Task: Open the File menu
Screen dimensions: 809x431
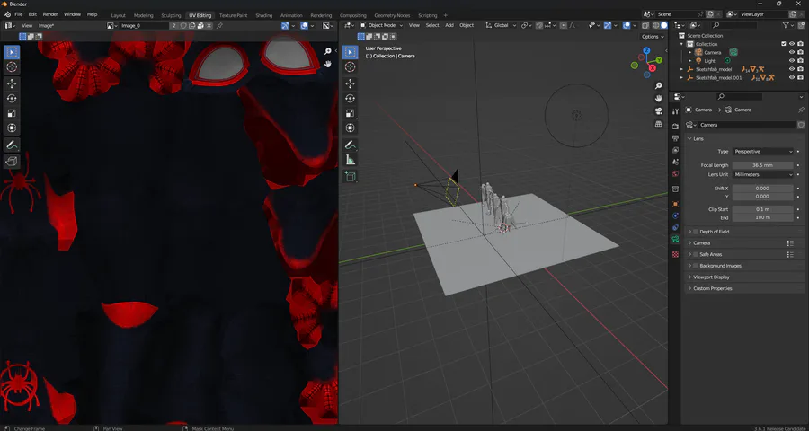Action: pyautogui.click(x=19, y=14)
